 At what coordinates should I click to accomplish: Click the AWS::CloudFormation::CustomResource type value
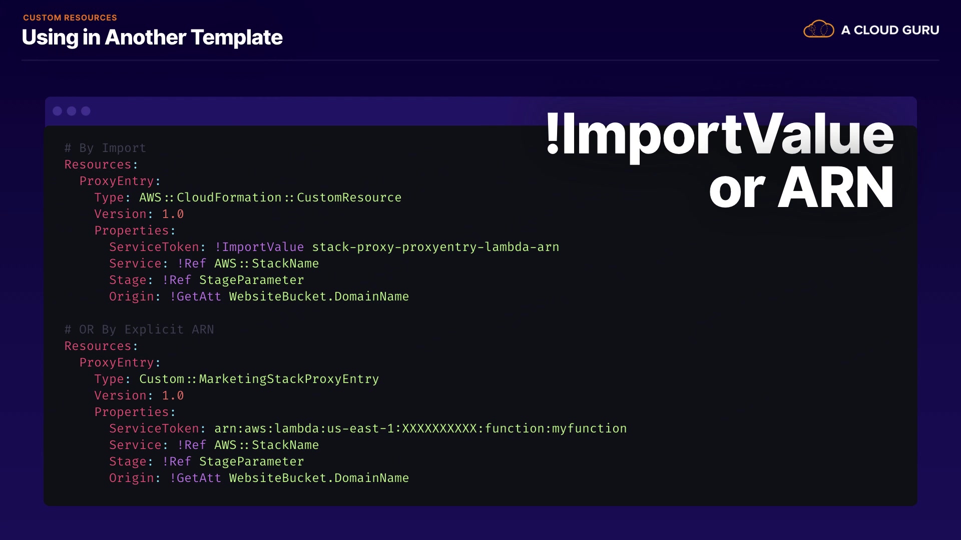tap(270, 197)
